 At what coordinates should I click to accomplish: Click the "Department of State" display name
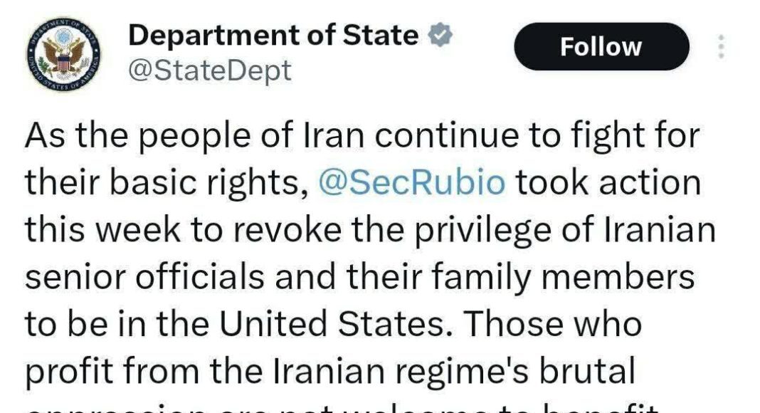[x=273, y=35]
